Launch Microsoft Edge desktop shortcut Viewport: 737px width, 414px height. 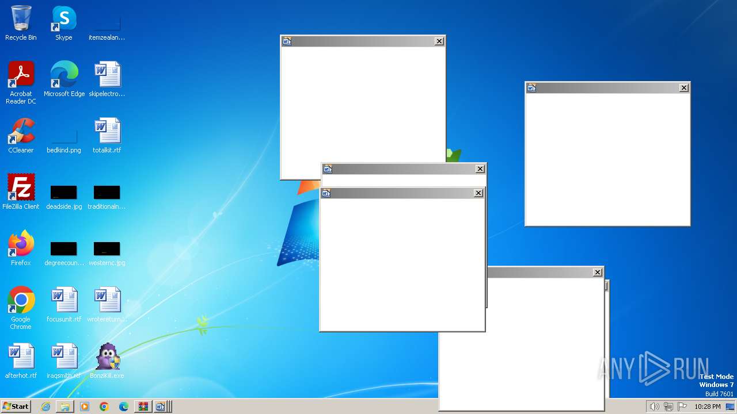click(64, 79)
